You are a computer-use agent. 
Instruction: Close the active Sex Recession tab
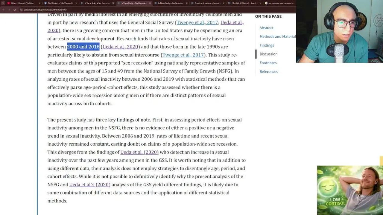(x=150, y=3)
